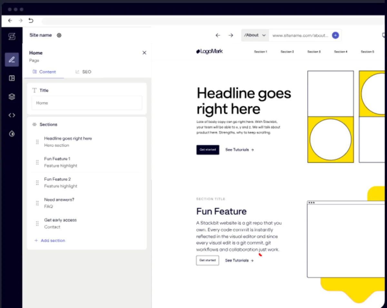Click the browser forward arrow in top bar
This screenshot has width=387, height=308.
tap(21, 20)
